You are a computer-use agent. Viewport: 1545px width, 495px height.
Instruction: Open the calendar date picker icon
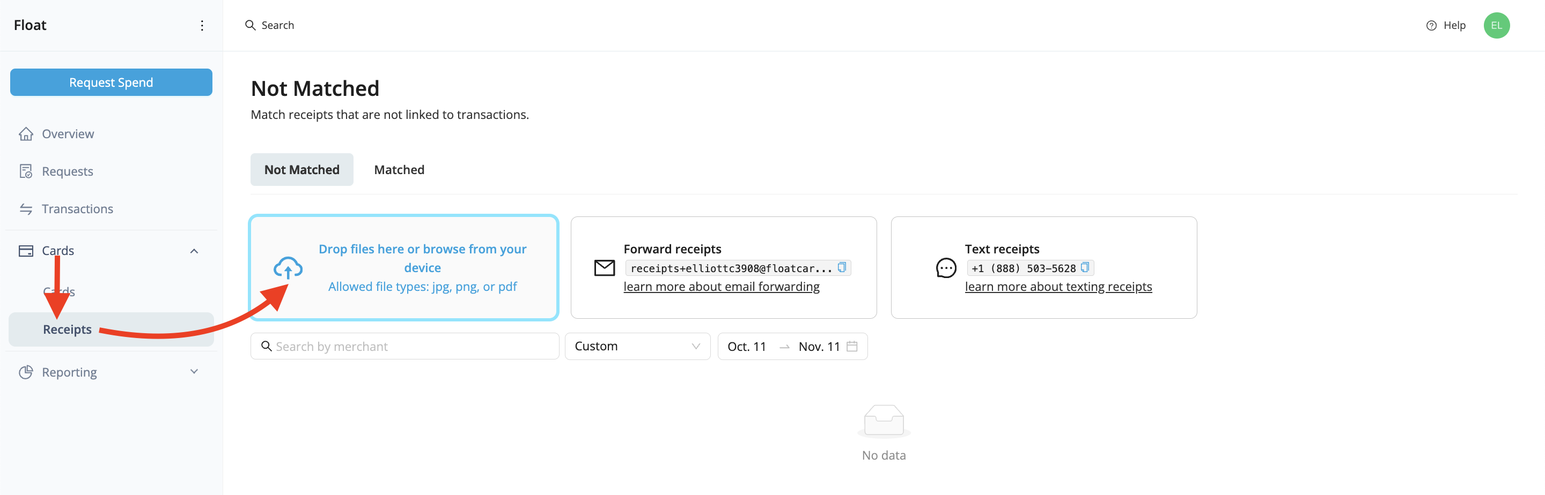pyautogui.click(x=852, y=347)
